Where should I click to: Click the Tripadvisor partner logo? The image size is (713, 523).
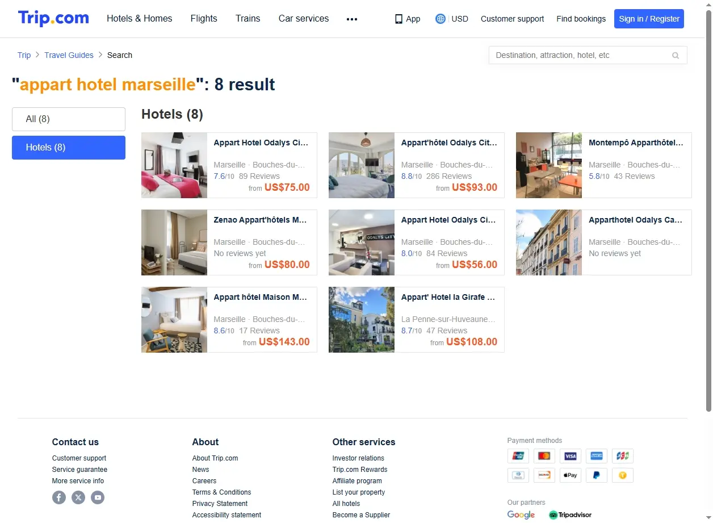(x=570, y=515)
